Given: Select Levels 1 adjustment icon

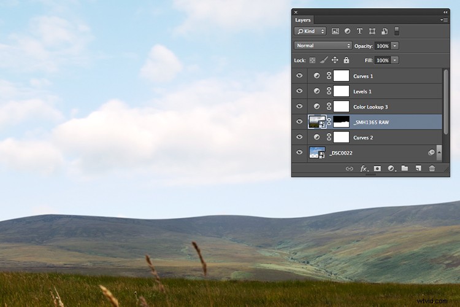Looking at the screenshot, I should pyautogui.click(x=316, y=91).
